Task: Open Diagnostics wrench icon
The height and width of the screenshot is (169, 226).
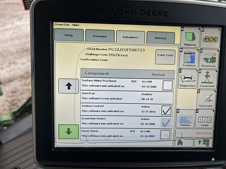Action: (188, 79)
